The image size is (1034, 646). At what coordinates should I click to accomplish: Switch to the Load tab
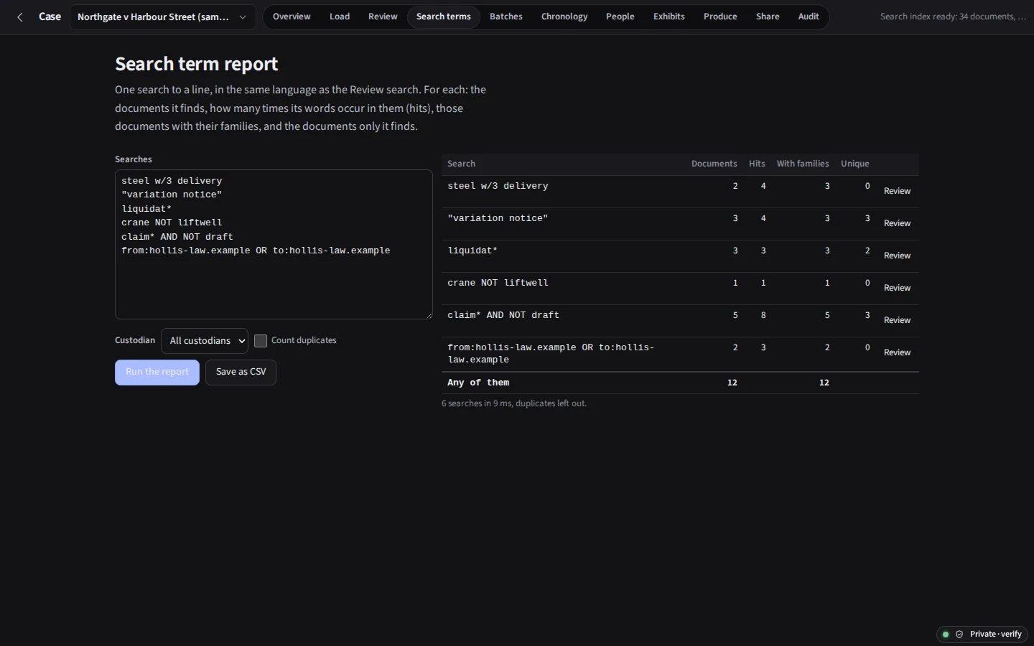[340, 17]
